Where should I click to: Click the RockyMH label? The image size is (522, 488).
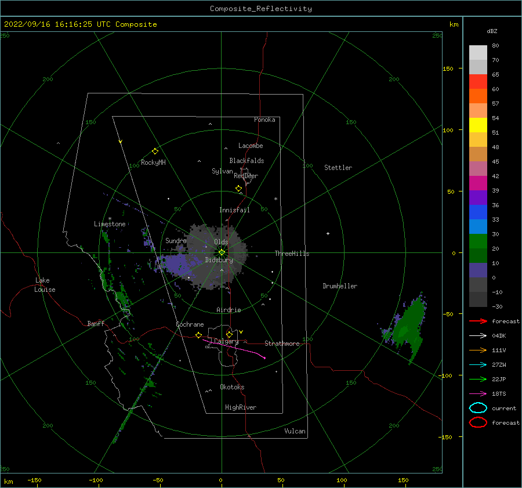[x=153, y=162]
